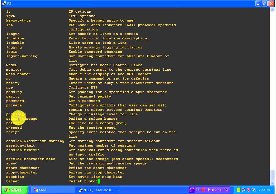Image resolution: width=276 pixels, height=194 pixels.
Task: Click the 'Configure NTP' description
Action: click(83, 88)
